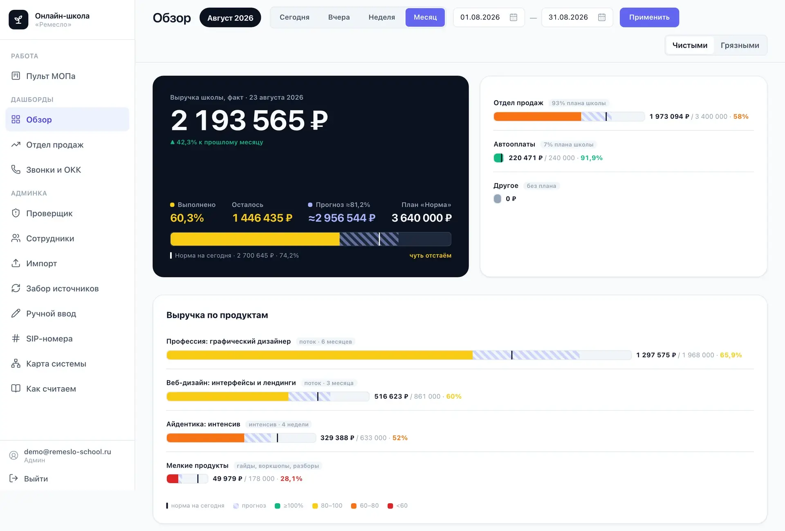Screen dimensions: 785x531
Task: Click the 31.08.2026 end date field
Action: click(x=577, y=17)
